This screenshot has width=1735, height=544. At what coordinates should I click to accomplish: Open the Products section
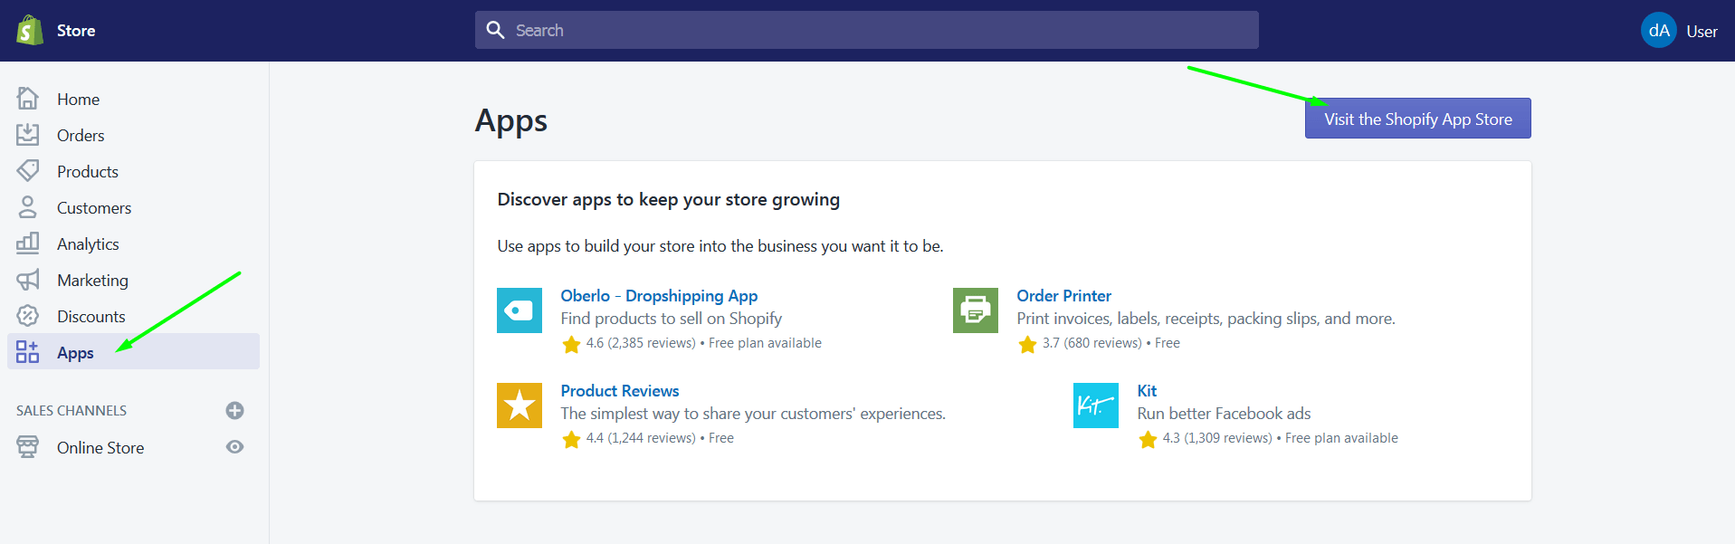[x=87, y=172]
